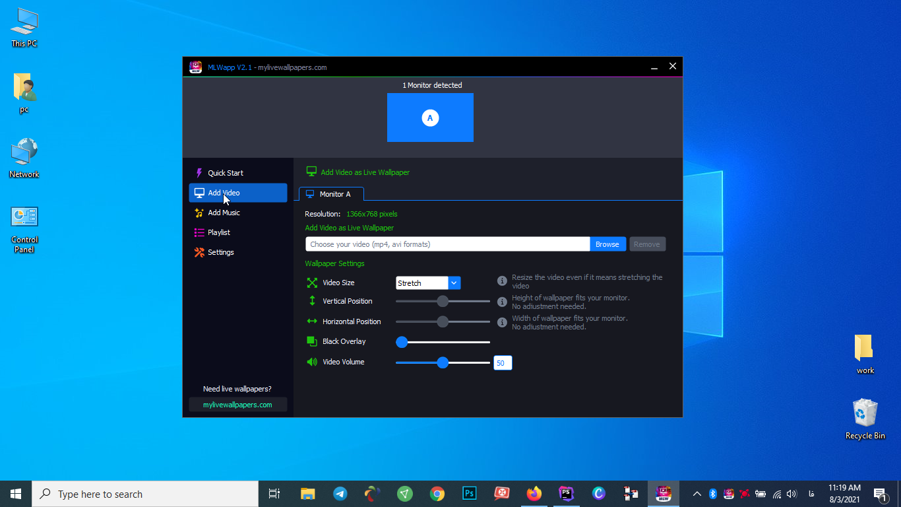Click the monitor icon beside Add Video header
The image size is (901, 507).
[311, 172]
